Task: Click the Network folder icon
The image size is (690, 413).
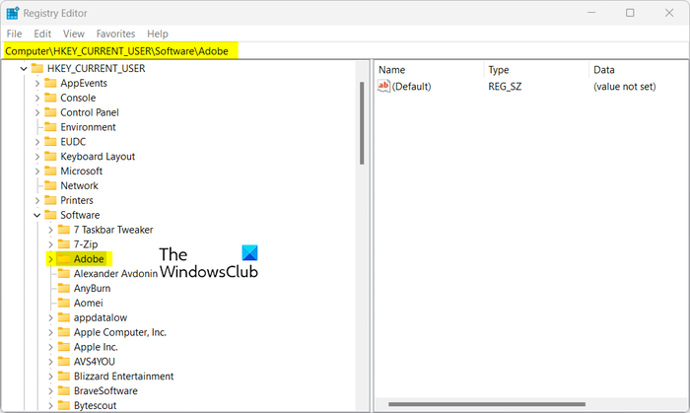Action: click(x=50, y=185)
